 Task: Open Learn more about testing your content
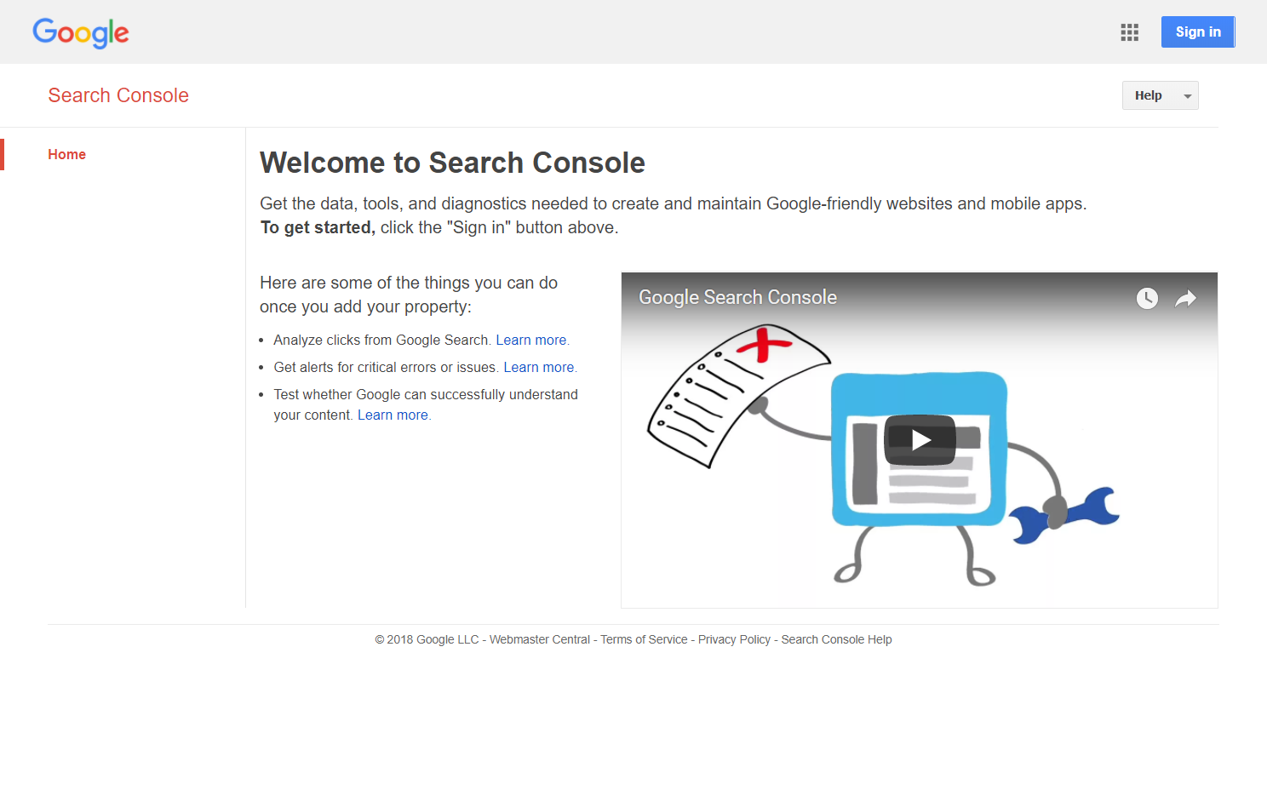pos(393,415)
